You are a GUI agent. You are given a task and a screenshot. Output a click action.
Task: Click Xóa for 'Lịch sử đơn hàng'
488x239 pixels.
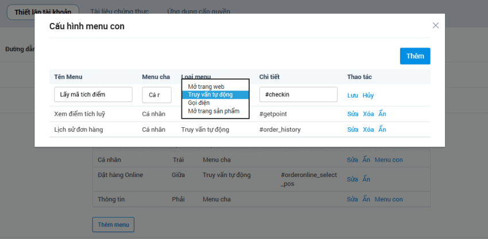368,130
